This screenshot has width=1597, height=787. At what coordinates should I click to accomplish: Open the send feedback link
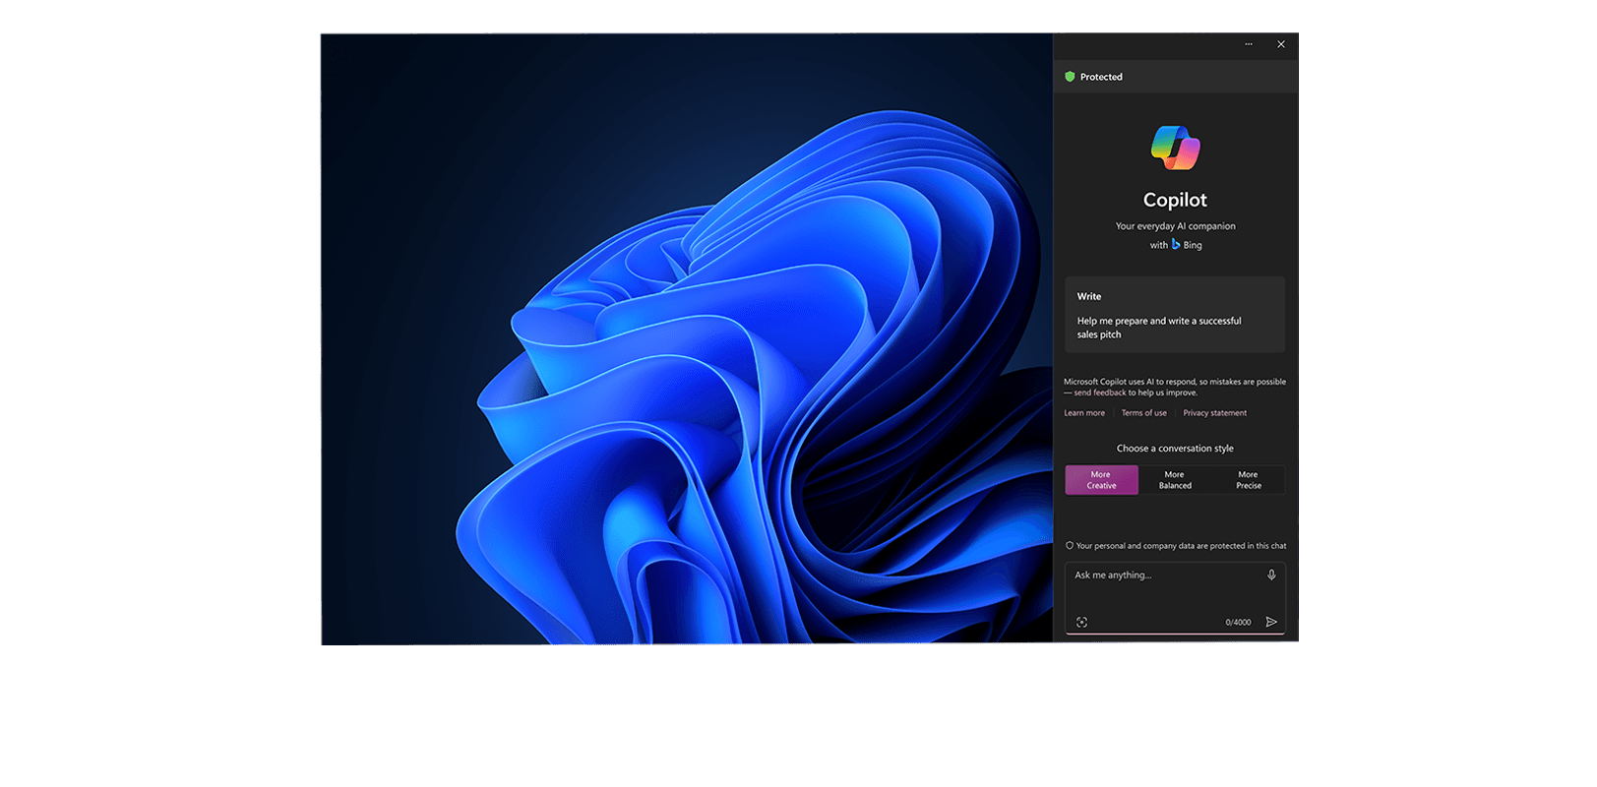pyautogui.click(x=1099, y=393)
